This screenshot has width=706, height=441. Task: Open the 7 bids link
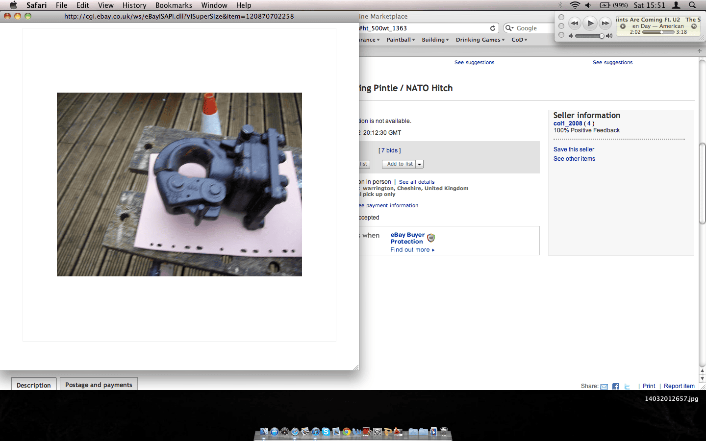pyautogui.click(x=390, y=150)
